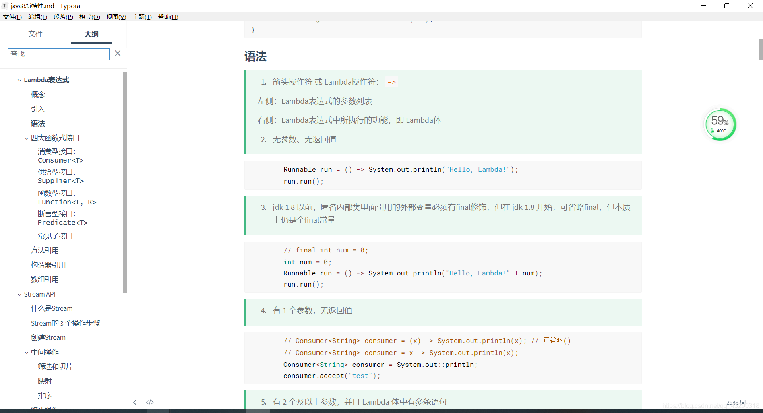Click the 59% system monitor widget
763x413 pixels.
pos(720,124)
